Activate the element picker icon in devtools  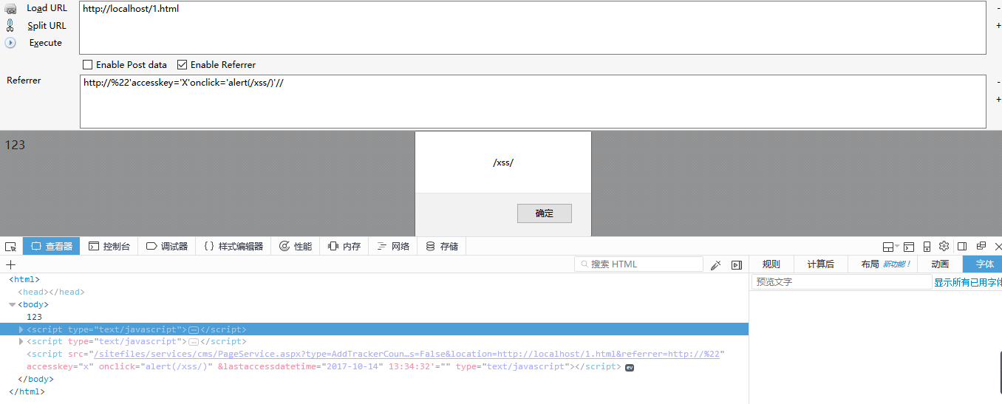point(11,247)
